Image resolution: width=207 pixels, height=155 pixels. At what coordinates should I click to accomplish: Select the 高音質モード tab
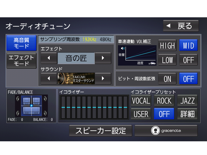21,43
